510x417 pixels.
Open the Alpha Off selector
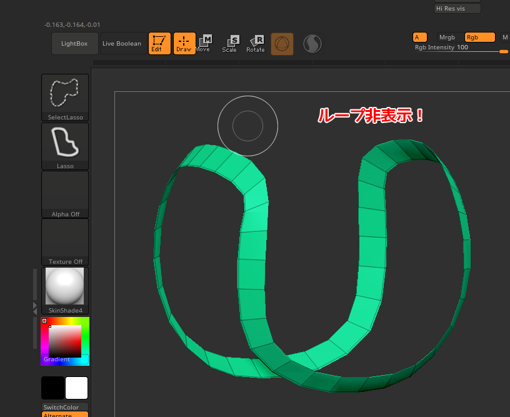(x=65, y=193)
